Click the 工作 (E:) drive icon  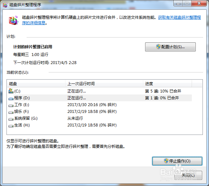tap(11, 105)
